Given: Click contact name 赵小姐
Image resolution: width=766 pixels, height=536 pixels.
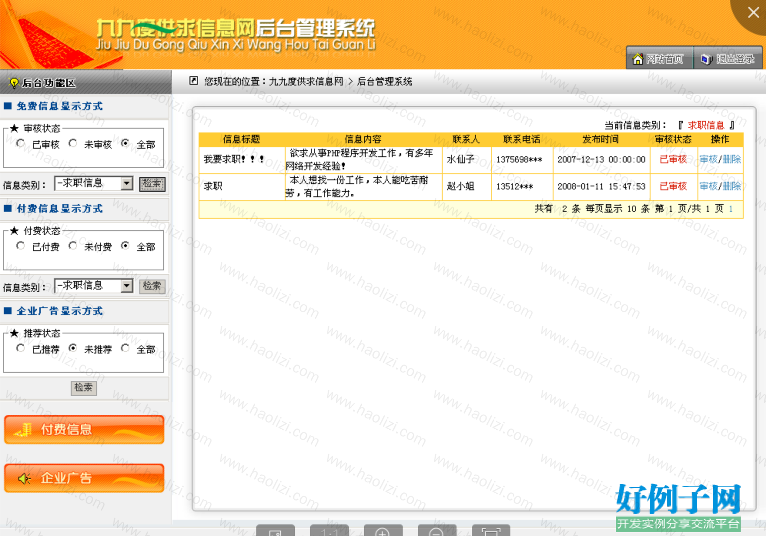Looking at the screenshot, I should 460,186.
